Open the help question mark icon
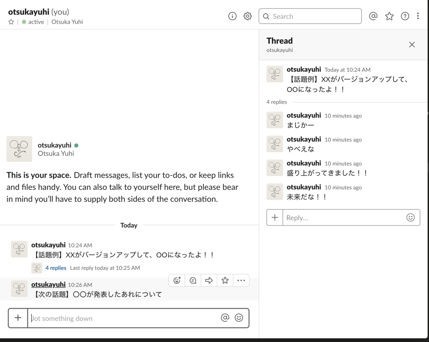This screenshot has height=342, width=429. [x=405, y=16]
